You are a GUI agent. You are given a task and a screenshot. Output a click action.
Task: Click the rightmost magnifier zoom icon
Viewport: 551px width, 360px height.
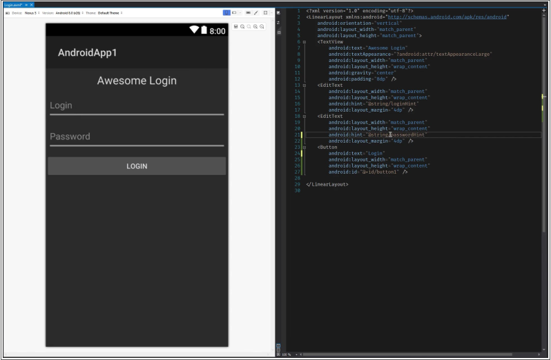[262, 26]
